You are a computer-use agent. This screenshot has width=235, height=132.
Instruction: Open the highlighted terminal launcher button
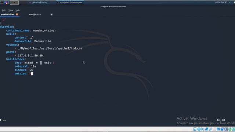click(14, 3)
